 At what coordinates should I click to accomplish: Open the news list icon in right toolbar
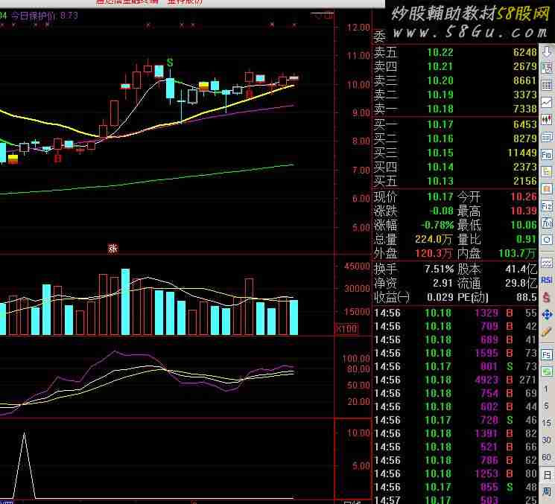pyautogui.click(x=547, y=137)
